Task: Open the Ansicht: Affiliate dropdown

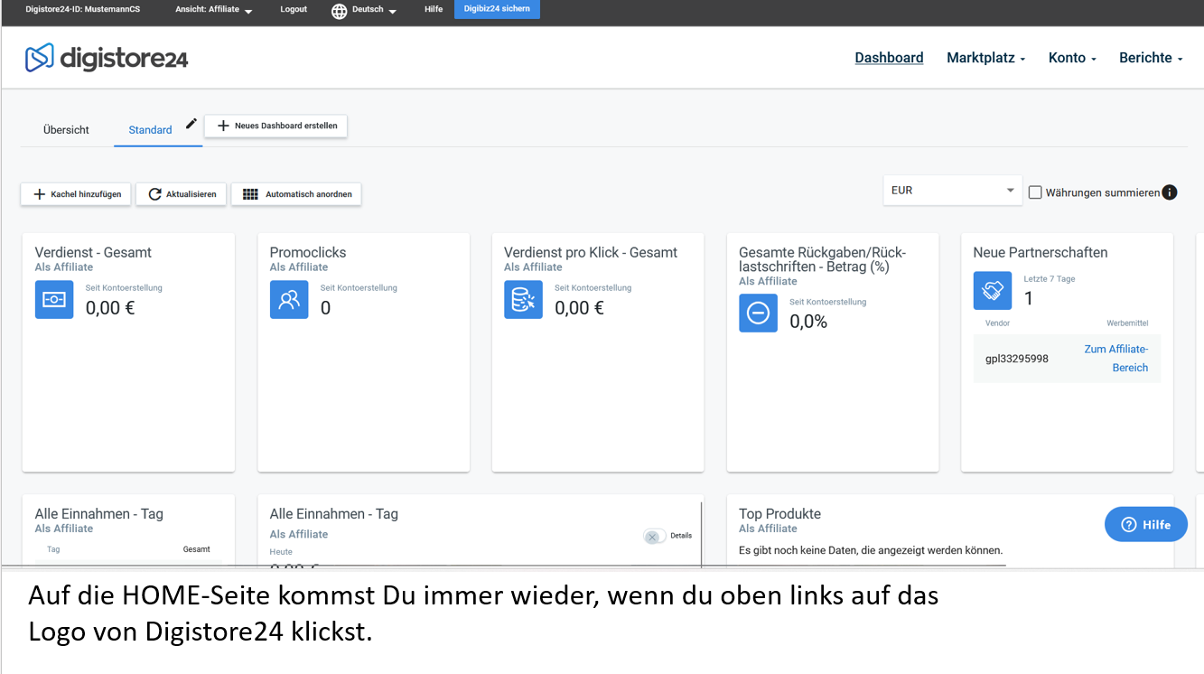Action: pos(213,10)
